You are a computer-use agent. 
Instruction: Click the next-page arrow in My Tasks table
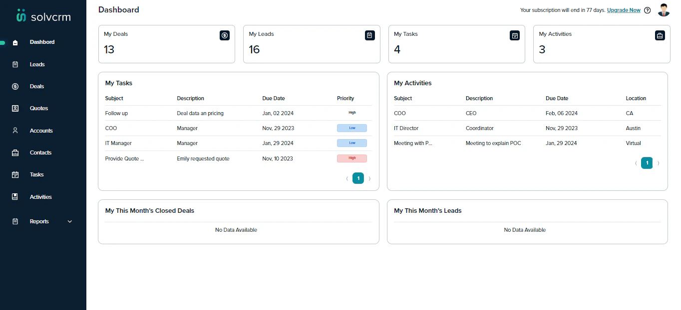pos(369,178)
